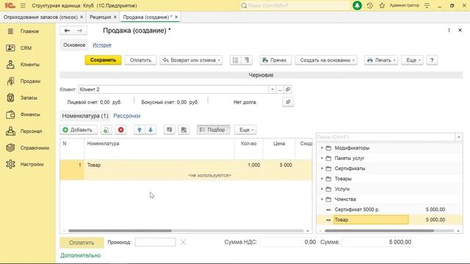Open the Запасы section
Image resolution: width=470 pixels, height=264 pixels.
[x=28, y=98]
